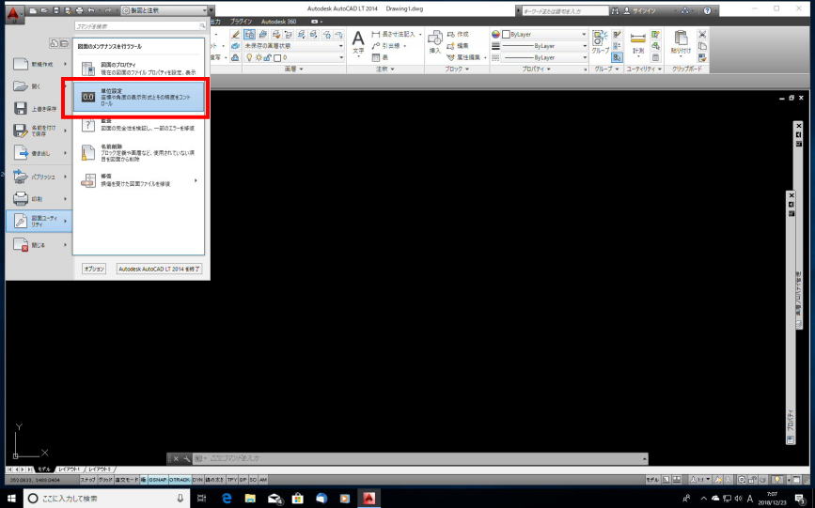The image size is (815, 508).
Task: Expand the 画層 panel title
Action: (293, 69)
